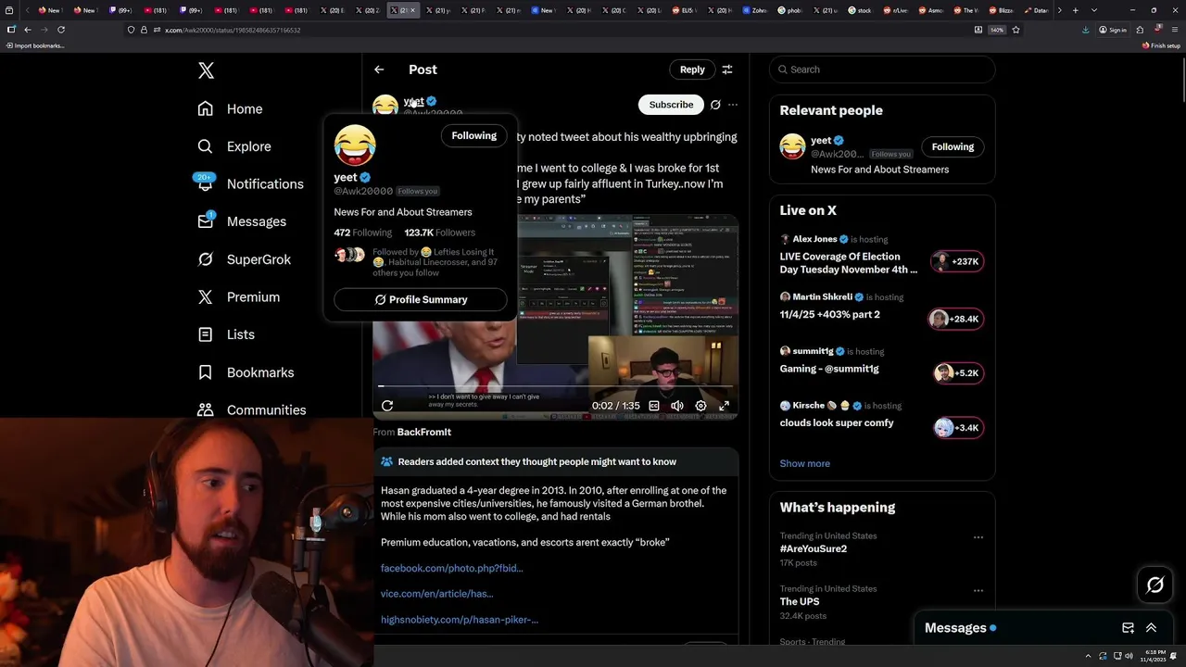Click the @Awk20000 handle in the hover card
Viewport: 1186px width, 667px height.
pyautogui.click(x=363, y=191)
